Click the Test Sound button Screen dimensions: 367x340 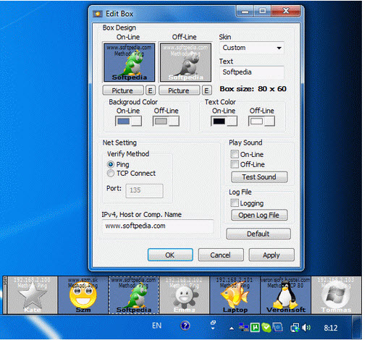pyautogui.click(x=259, y=177)
